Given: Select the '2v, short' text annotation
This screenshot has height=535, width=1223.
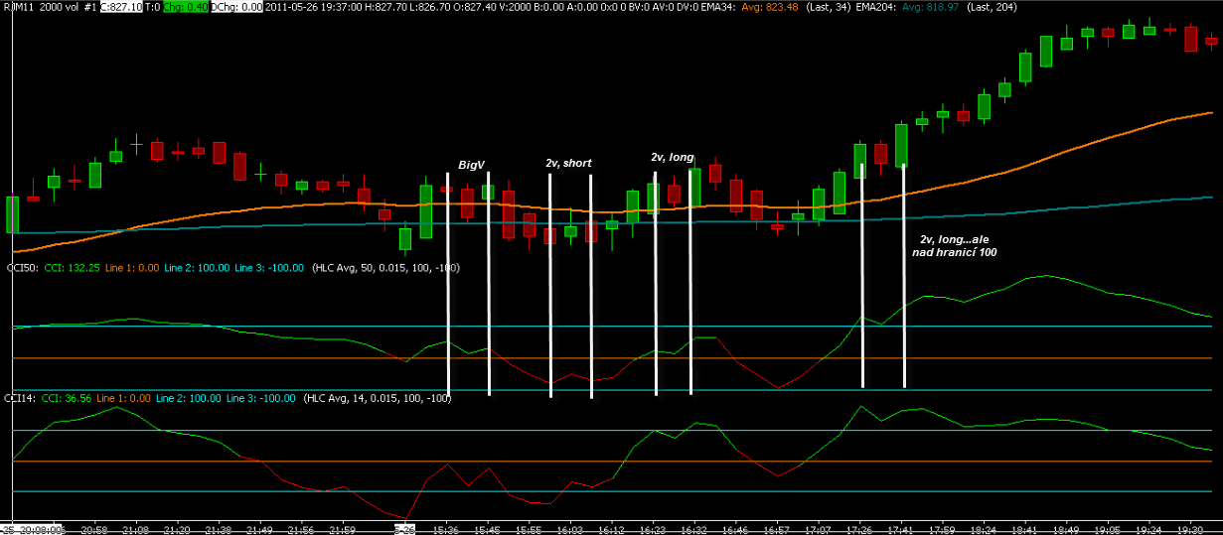Looking at the screenshot, I should 569,163.
